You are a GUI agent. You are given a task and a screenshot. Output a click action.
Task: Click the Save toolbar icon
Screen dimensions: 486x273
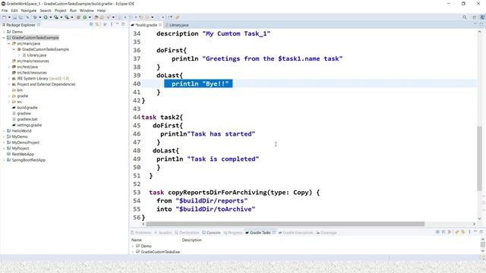pos(14,17)
